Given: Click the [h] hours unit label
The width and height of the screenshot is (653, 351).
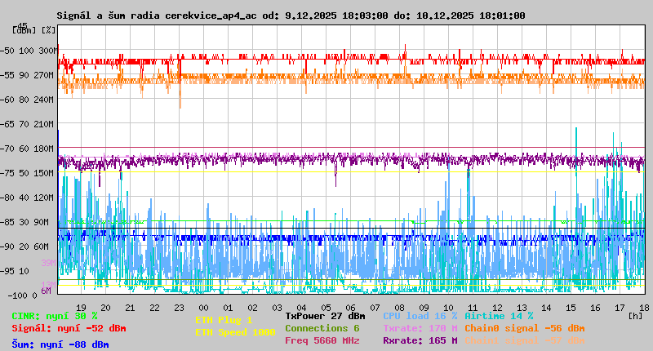Looking at the screenshot, I should pyautogui.click(x=635, y=315).
